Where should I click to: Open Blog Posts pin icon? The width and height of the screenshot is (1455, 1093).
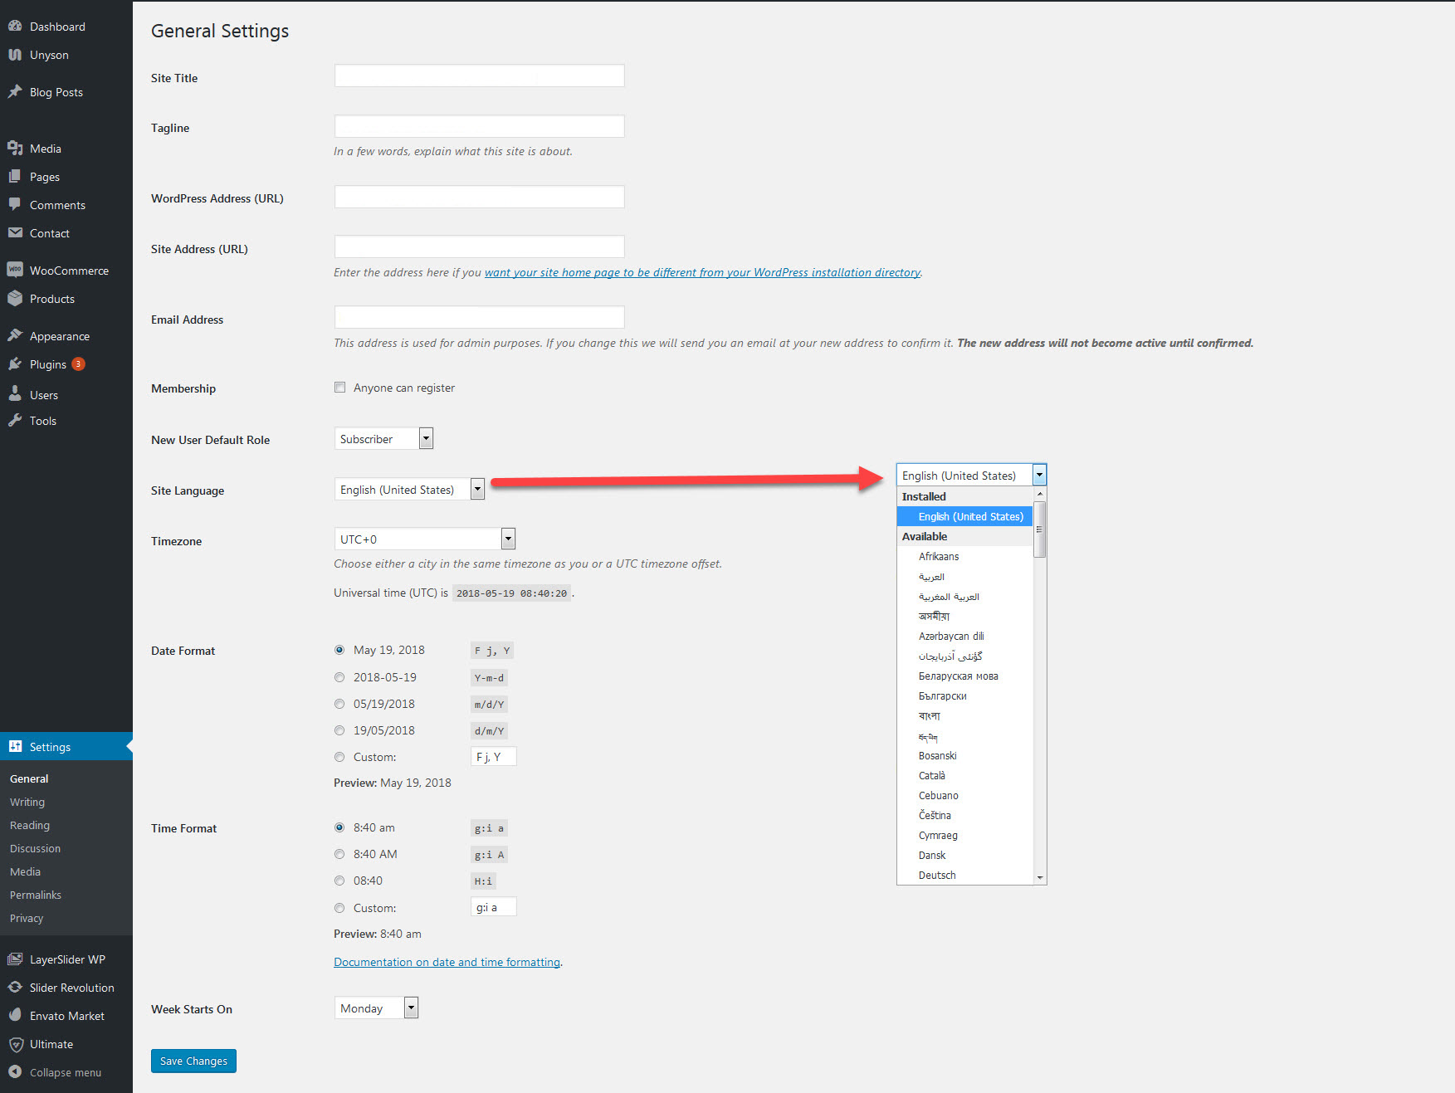(15, 92)
